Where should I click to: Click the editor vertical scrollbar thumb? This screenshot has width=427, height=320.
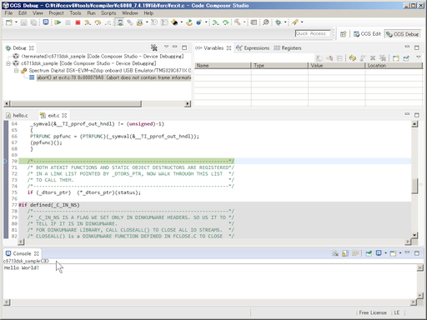pos(414,186)
